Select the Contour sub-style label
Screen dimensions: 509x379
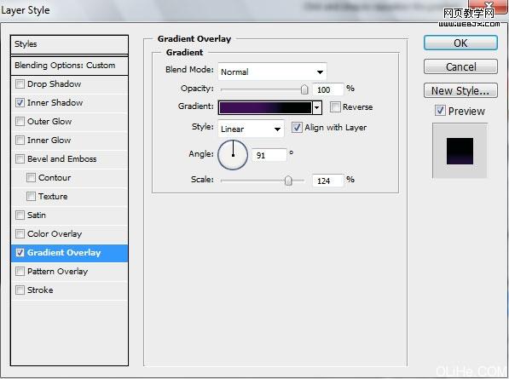(x=55, y=178)
